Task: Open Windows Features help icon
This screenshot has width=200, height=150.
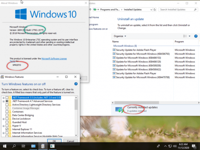Action: (76, 84)
